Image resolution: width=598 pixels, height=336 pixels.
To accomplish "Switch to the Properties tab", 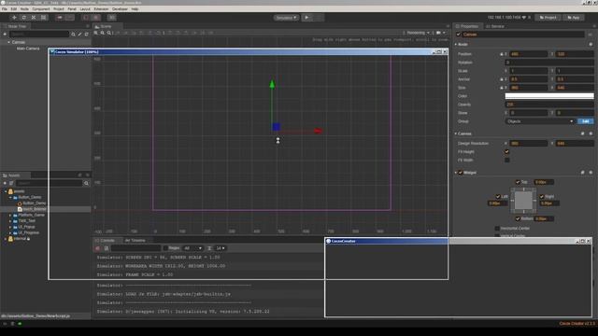I will click(x=467, y=26).
